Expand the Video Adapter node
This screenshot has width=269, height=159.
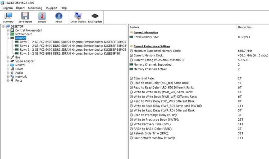[x=8, y=61]
